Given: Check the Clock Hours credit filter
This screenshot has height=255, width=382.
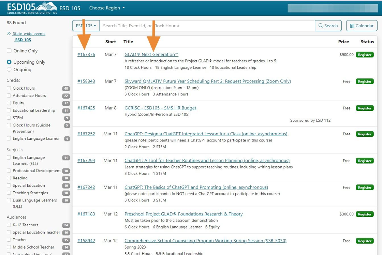Looking at the screenshot, I should pyautogui.click(x=9, y=88).
